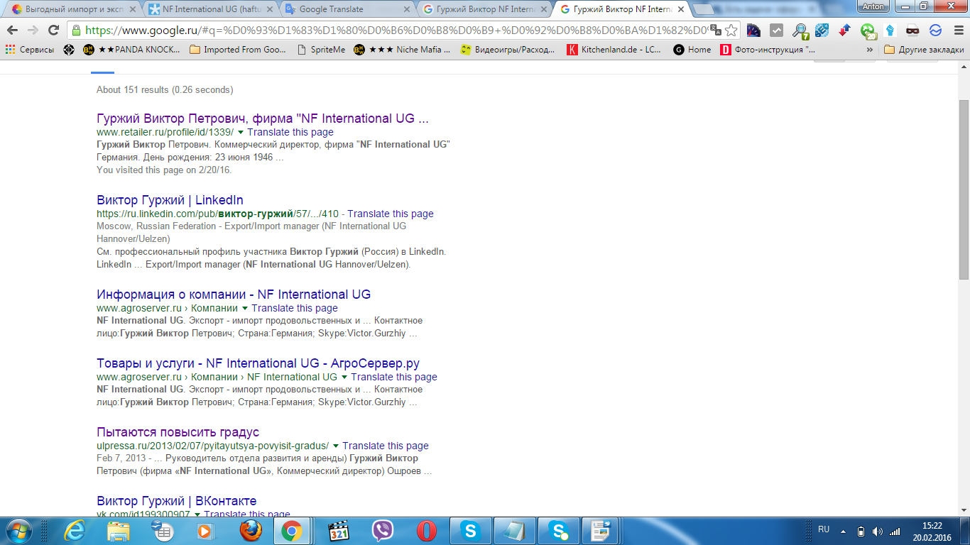Open the red and blue arrows extension
The image size is (970, 545).
[x=844, y=31]
